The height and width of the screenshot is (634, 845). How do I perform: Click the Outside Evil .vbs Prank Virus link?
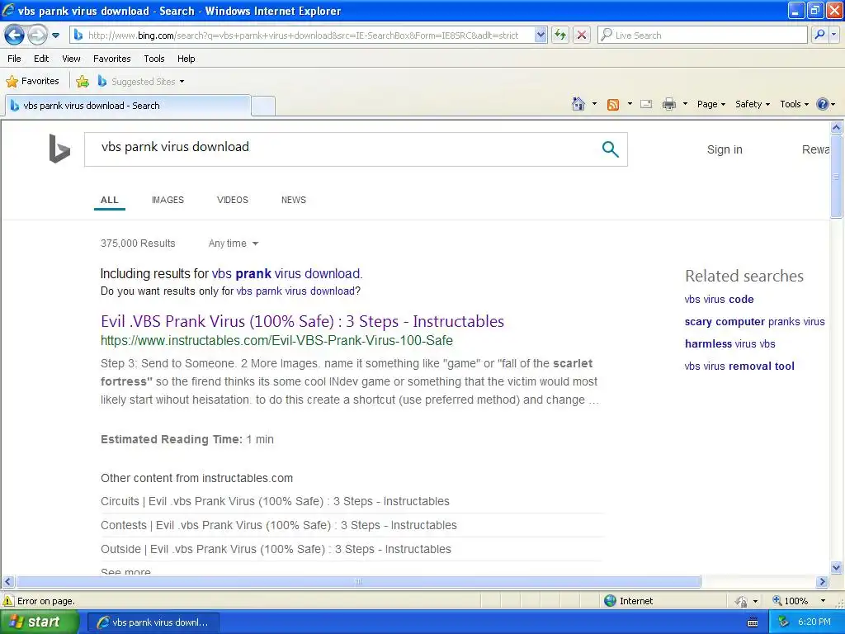(276, 549)
